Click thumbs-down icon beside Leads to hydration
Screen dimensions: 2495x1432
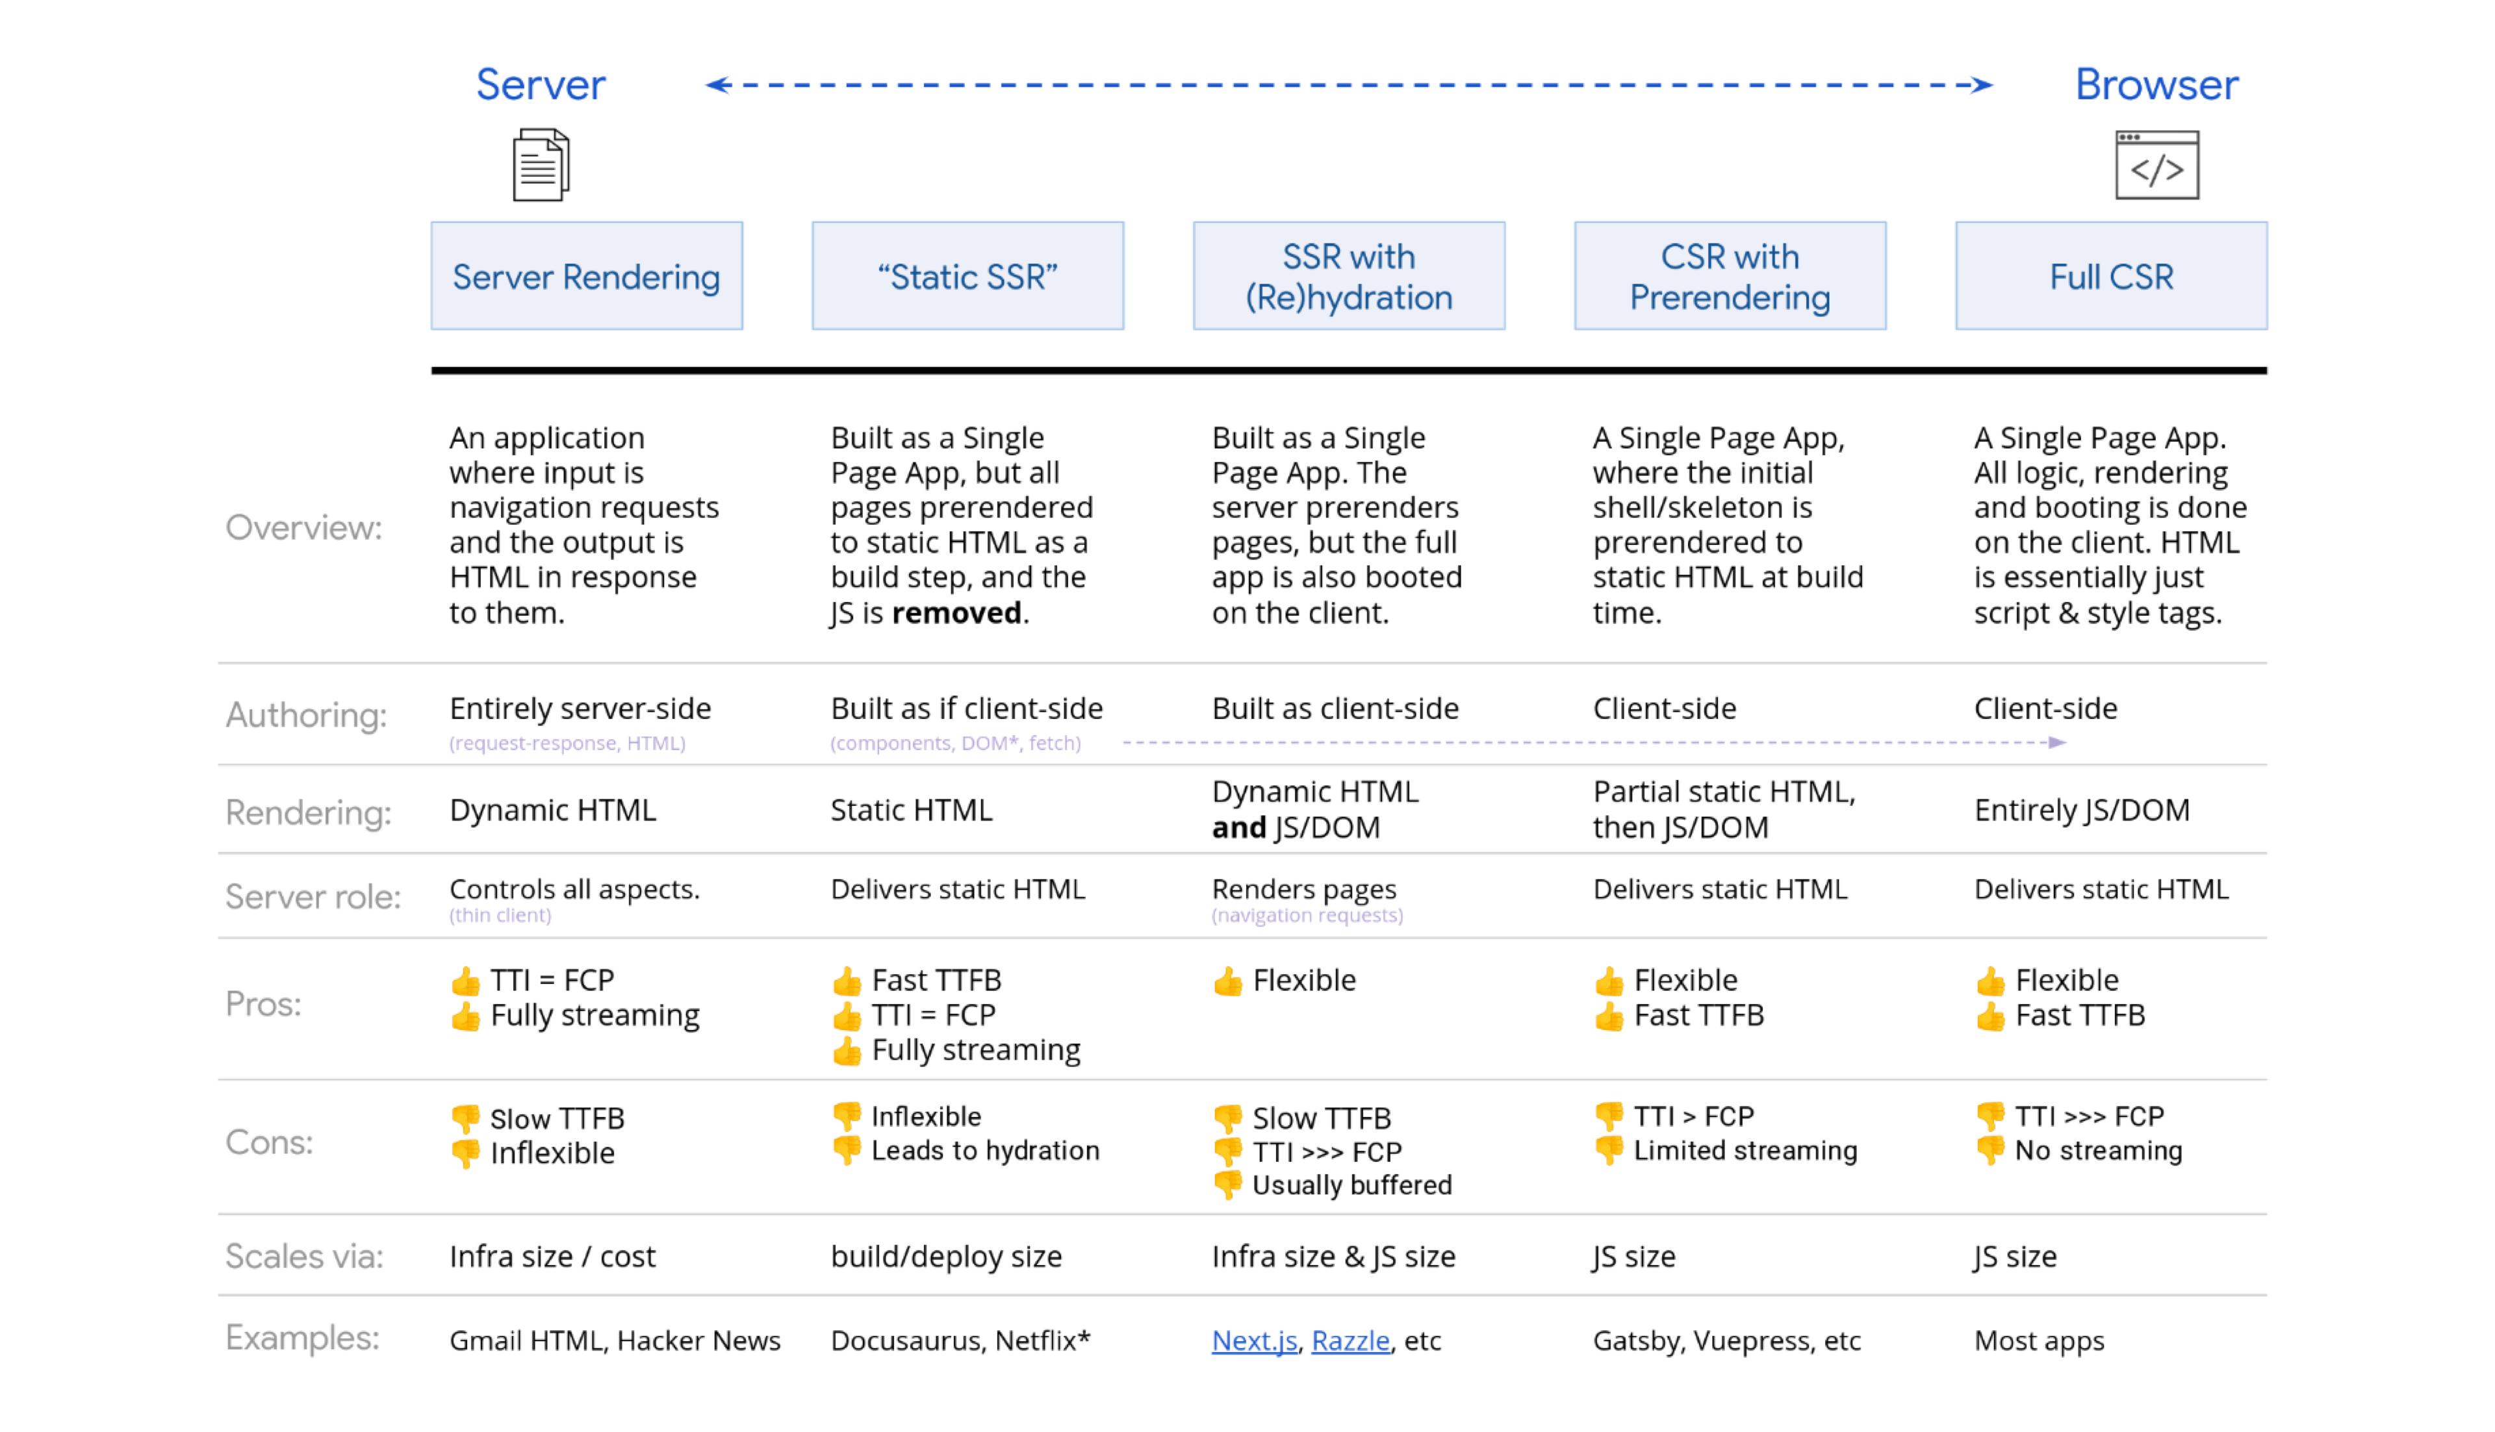846,1149
